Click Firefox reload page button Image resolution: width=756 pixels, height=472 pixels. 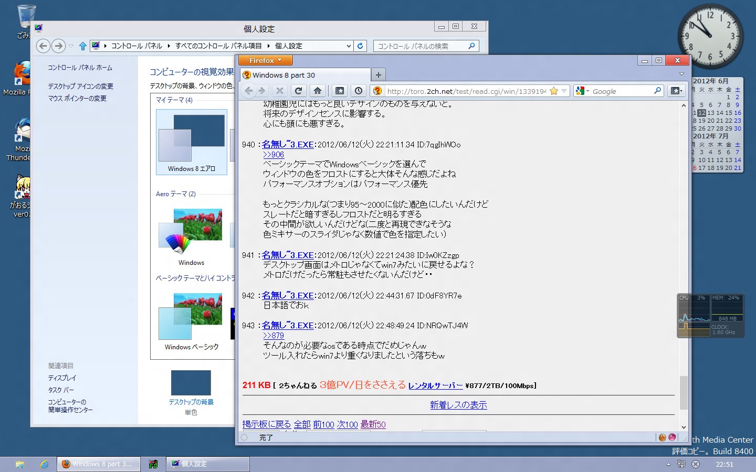(x=298, y=91)
